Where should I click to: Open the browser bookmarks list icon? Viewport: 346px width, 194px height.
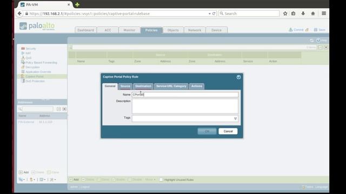[293, 13]
